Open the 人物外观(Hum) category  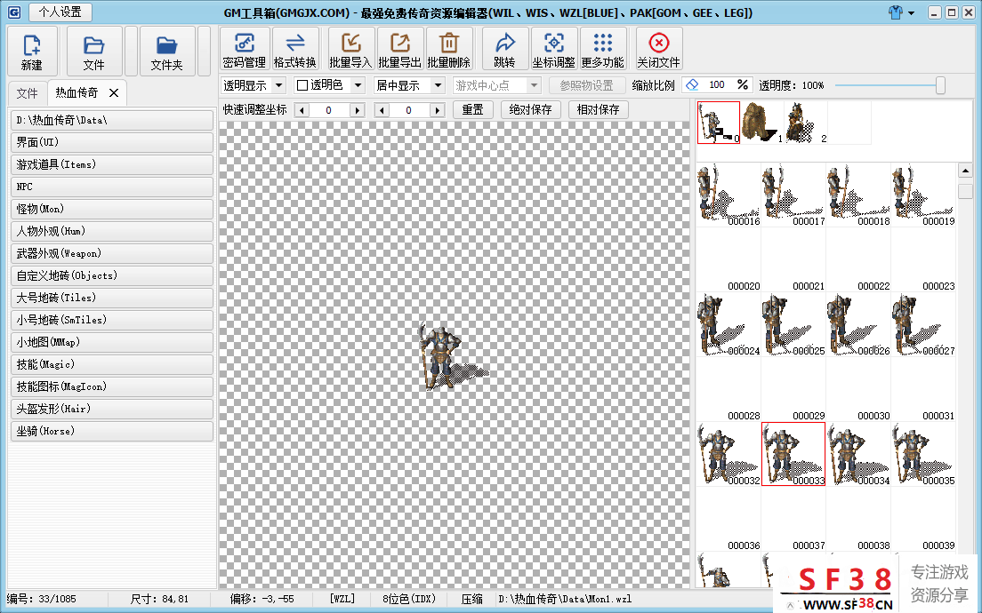(x=112, y=231)
